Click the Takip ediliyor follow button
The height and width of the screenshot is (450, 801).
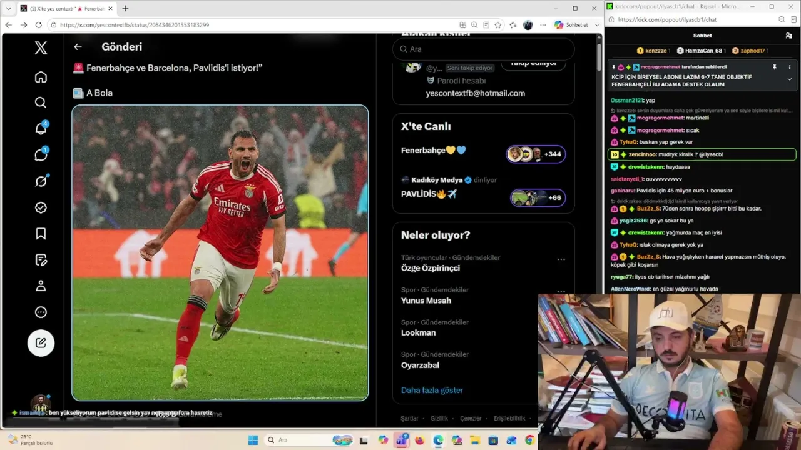533,63
